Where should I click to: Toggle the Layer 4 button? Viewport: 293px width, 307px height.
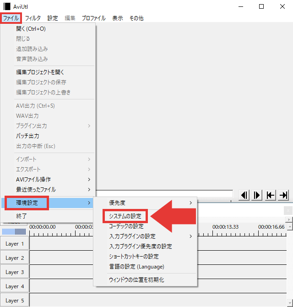(15, 286)
